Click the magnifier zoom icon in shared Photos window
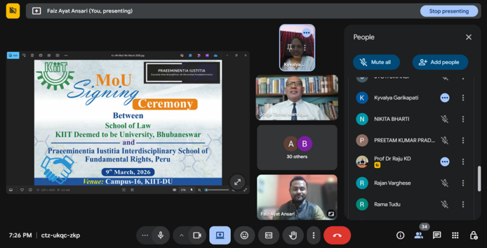 pyautogui.click(x=199, y=190)
